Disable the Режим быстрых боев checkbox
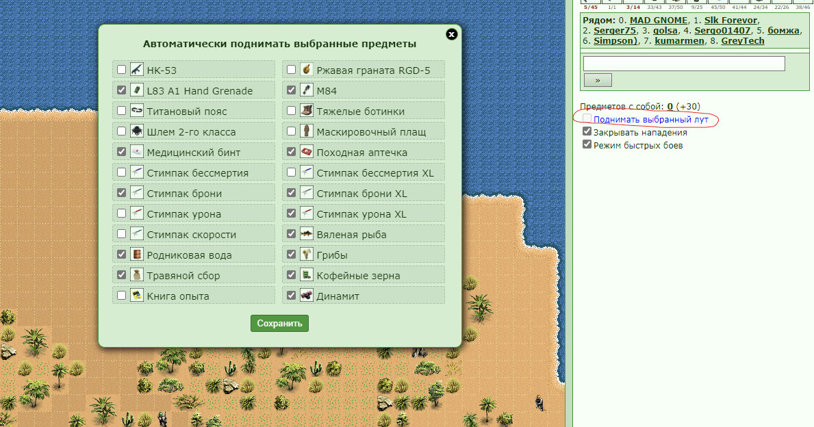The width and height of the screenshot is (814, 427). 587,145
